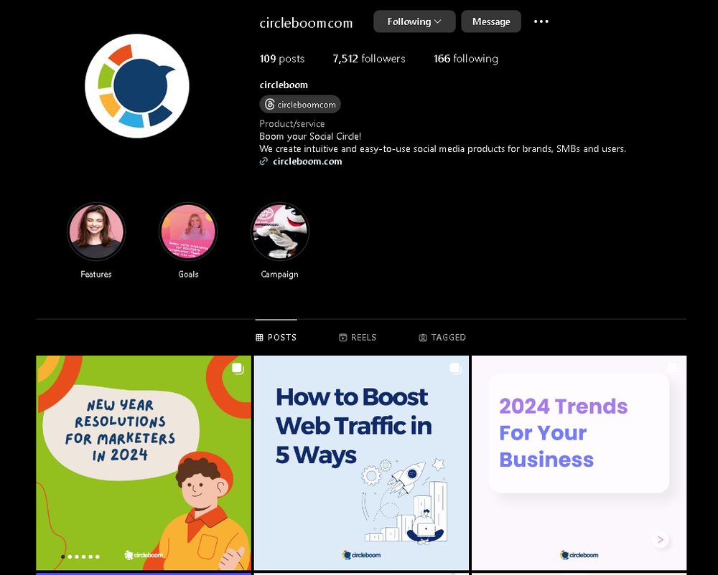This screenshot has width=718, height=575.
Task: Open the Campaign story highlight
Action: pyautogui.click(x=280, y=232)
